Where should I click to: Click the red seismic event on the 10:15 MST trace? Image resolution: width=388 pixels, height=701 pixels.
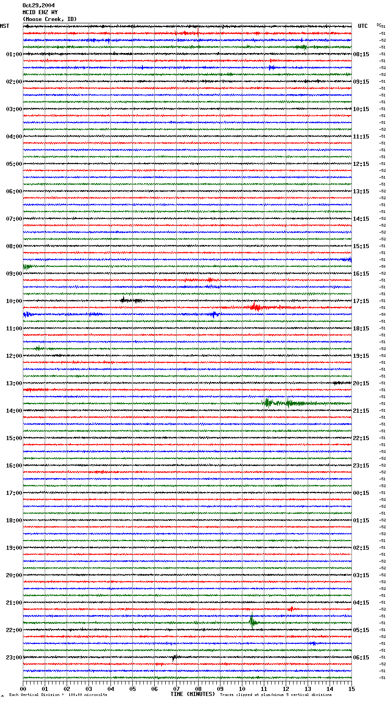[256, 307]
